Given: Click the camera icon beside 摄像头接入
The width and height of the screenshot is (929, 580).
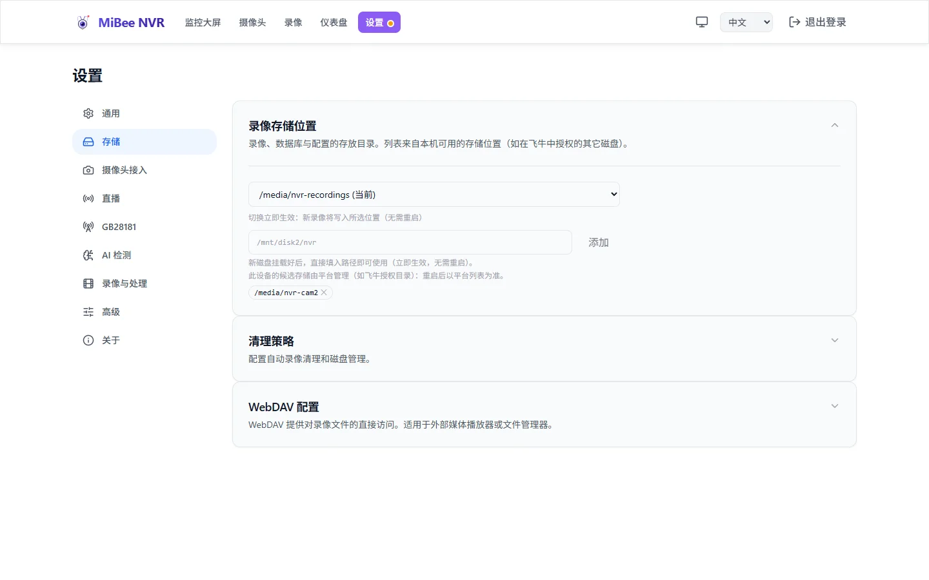Looking at the screenshot, I should point(88,170).
